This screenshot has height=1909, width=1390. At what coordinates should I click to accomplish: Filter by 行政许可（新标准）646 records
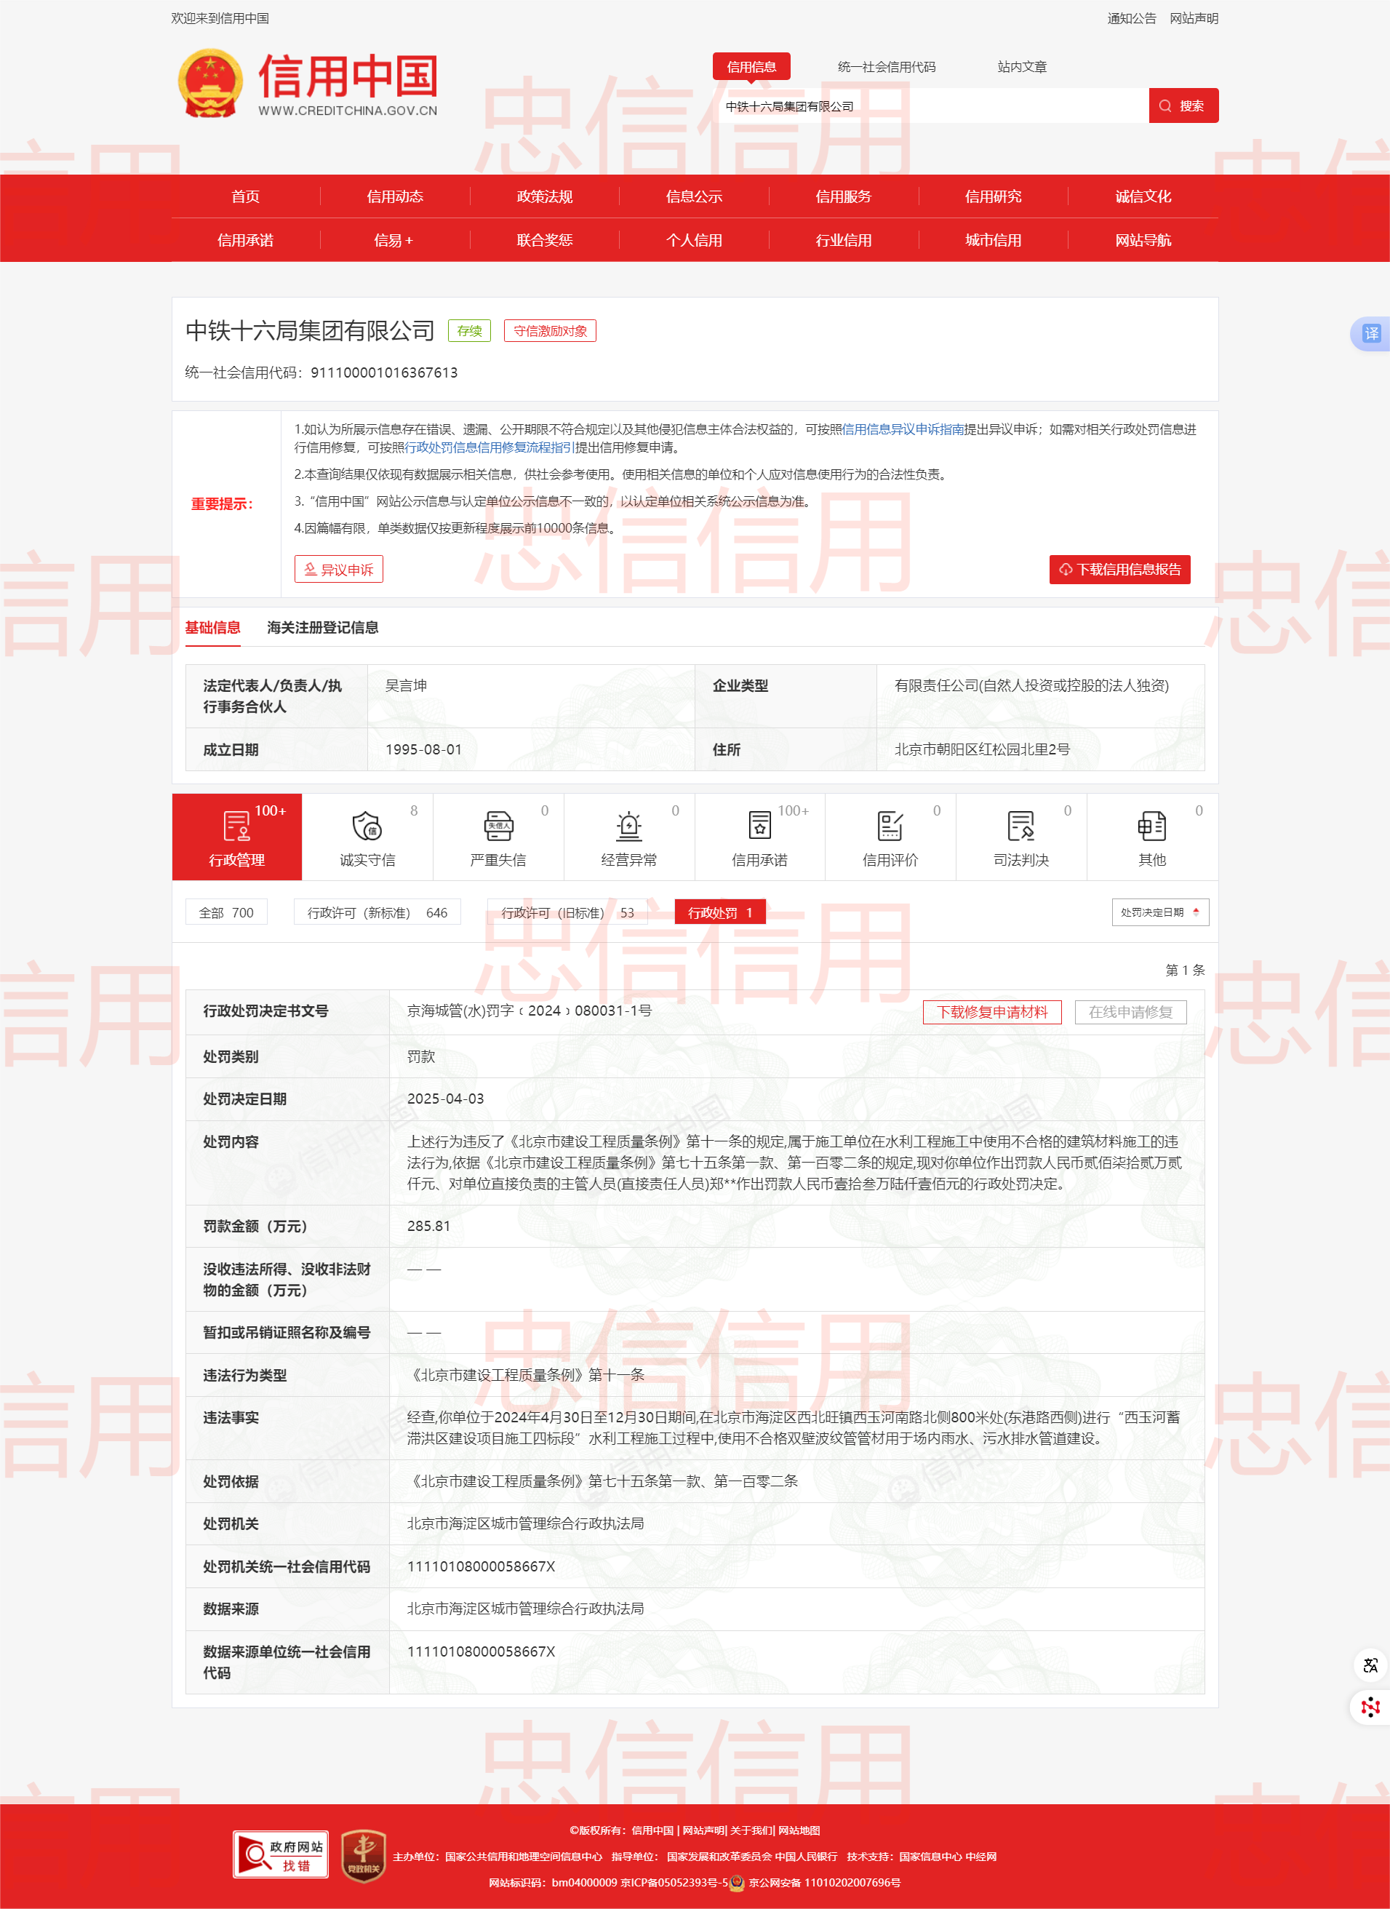click(x=377, y=912)
